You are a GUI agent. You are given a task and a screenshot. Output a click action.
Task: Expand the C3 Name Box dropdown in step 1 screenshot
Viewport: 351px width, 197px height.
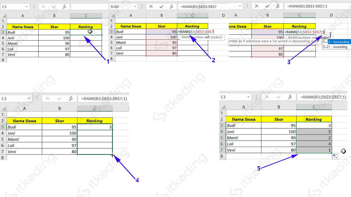(27, 7)
